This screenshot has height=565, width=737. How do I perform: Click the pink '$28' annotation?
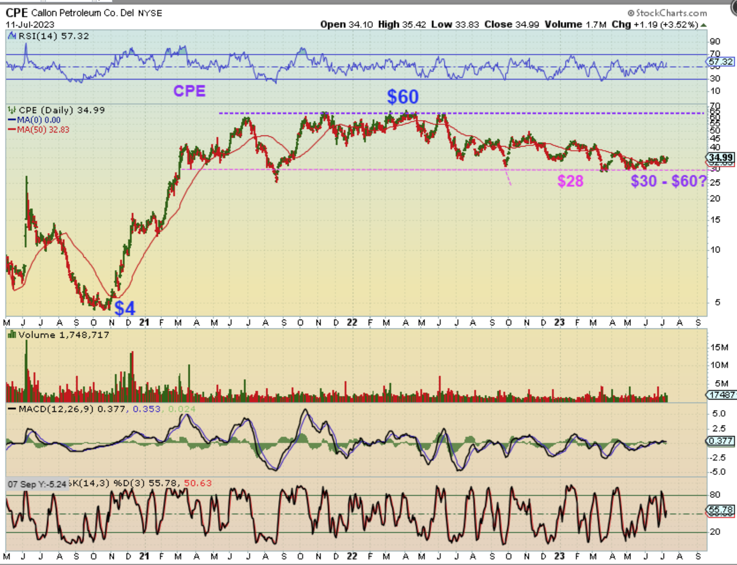click(570, 181)
